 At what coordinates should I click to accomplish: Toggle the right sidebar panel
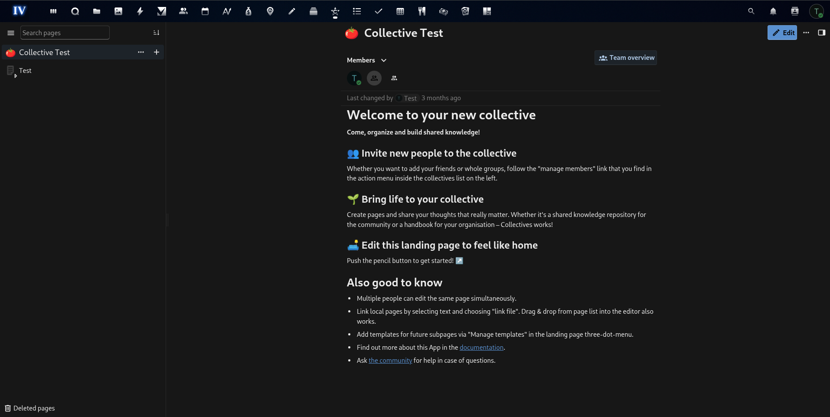(x=822, y=33)
